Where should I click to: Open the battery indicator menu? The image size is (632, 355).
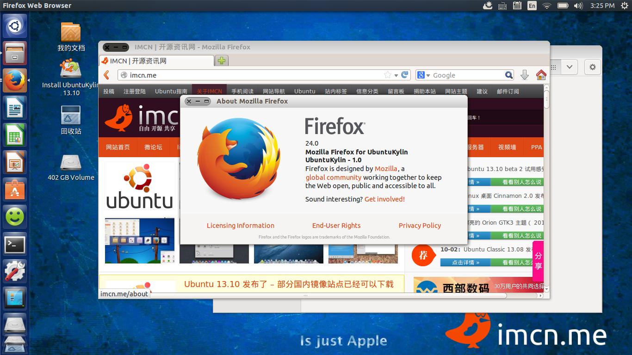[x=563, y=6]
